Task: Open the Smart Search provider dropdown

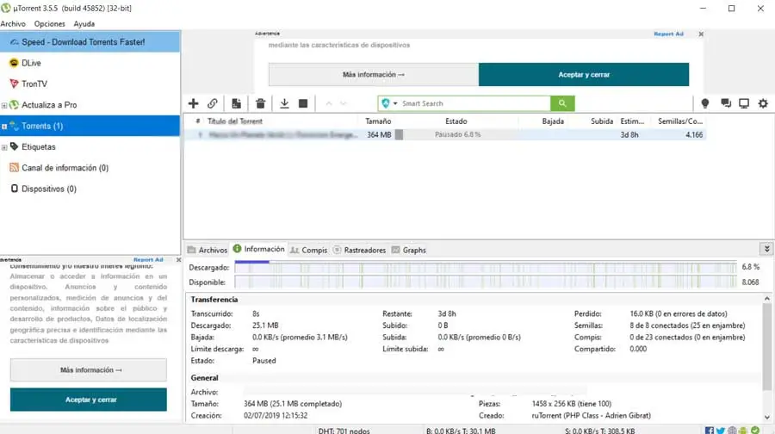Action: tap(395, 103)
